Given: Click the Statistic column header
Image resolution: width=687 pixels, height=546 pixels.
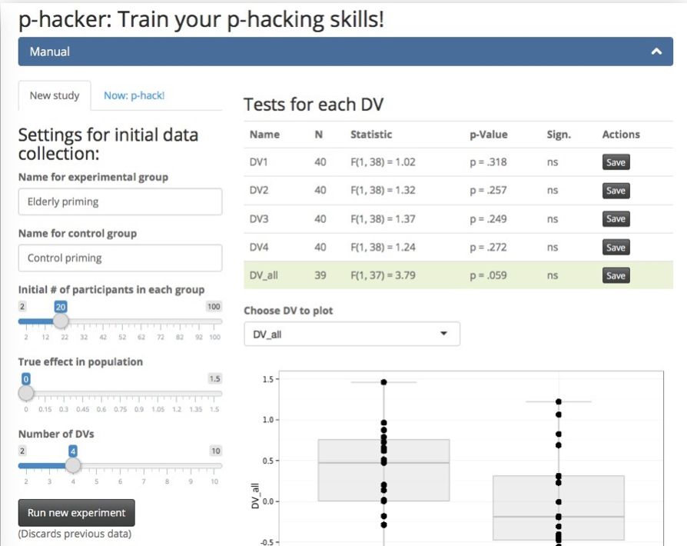Looking at the screenshot, I should tap(371, 135).
